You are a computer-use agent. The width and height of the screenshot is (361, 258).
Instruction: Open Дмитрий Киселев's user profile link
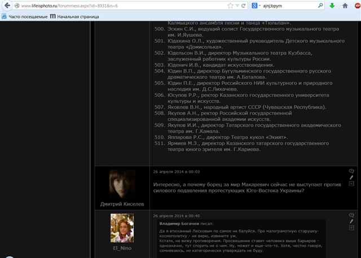[x=122, y=203]
